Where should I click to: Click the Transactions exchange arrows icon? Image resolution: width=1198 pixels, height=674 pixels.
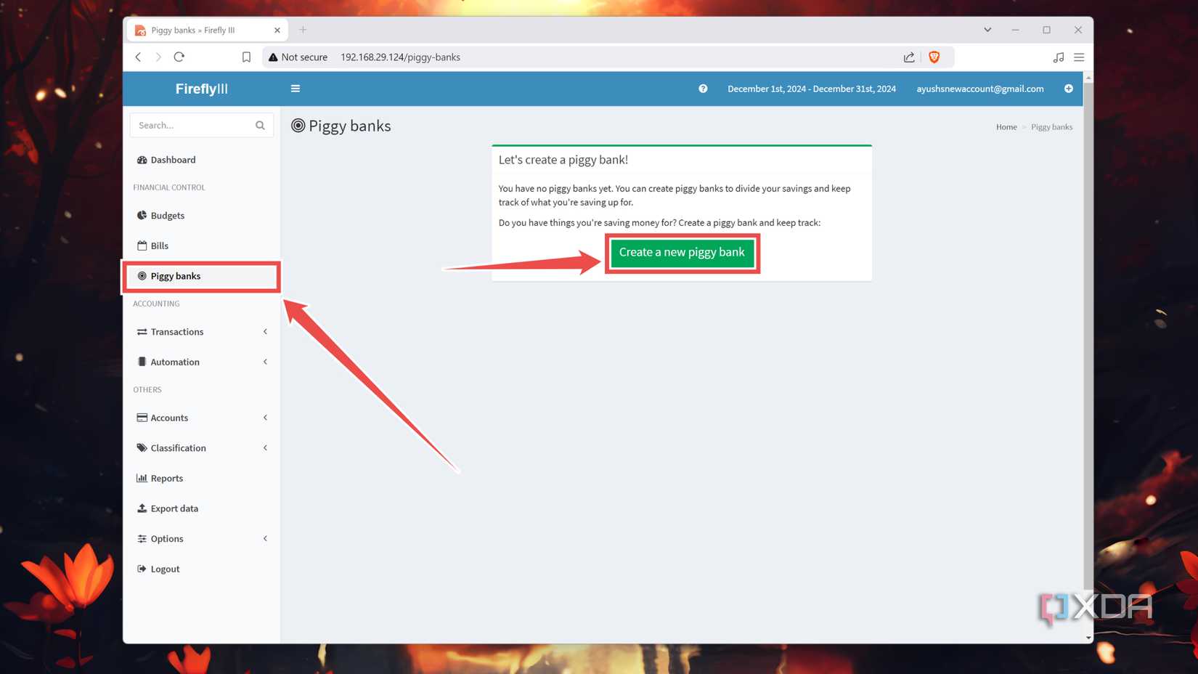coord(142,332)
